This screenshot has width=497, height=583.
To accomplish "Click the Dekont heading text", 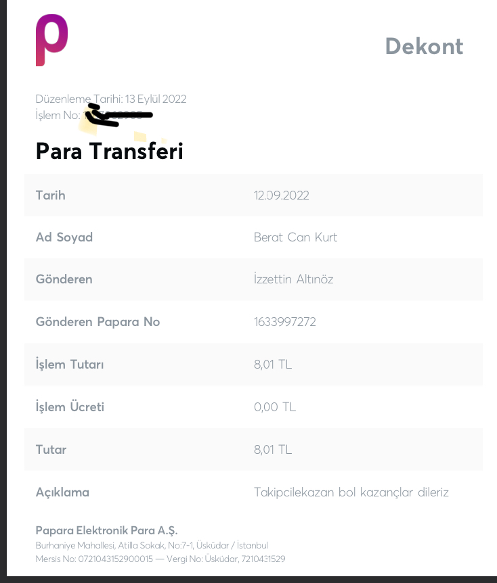I will click(x=424, y=47).
